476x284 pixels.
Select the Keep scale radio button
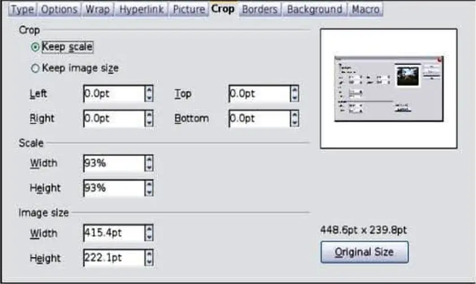click(x=35, y=47)
